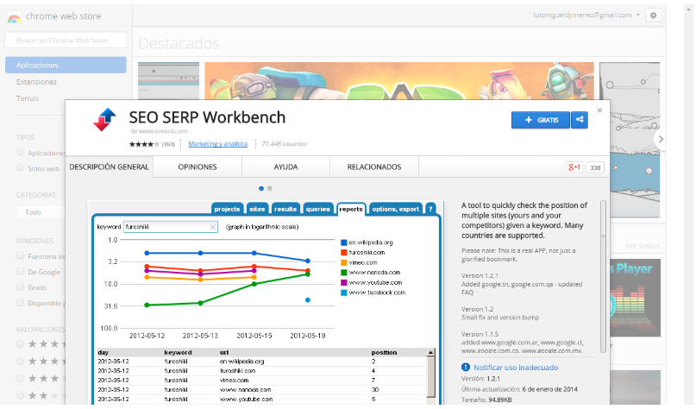Switch to the OPINIONES tab
The image size is (696, 409).
(198, 167)
